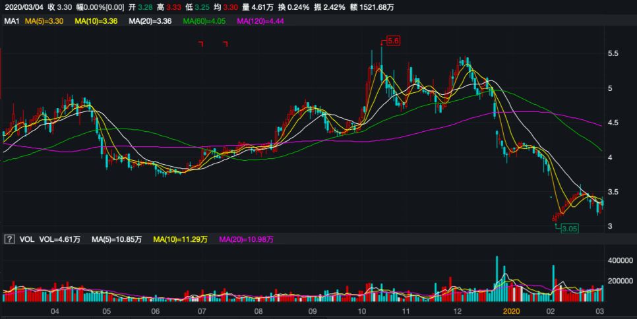This screenshot has height=319, width=637.
Task: Open the VOL indicator name label
Action: coord(27,239)
